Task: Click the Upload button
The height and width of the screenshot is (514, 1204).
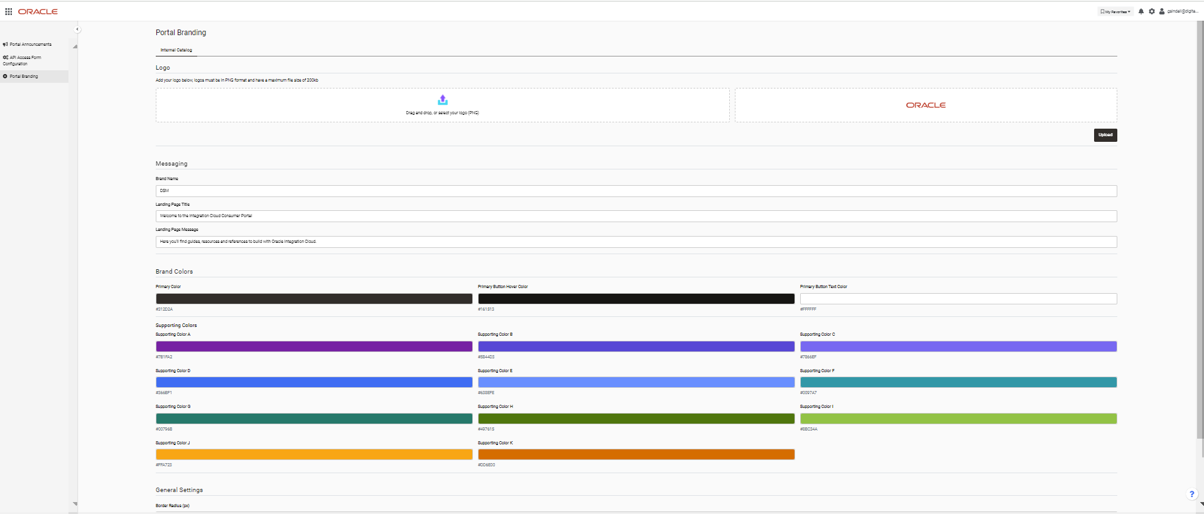Action: pos(1105,135)
